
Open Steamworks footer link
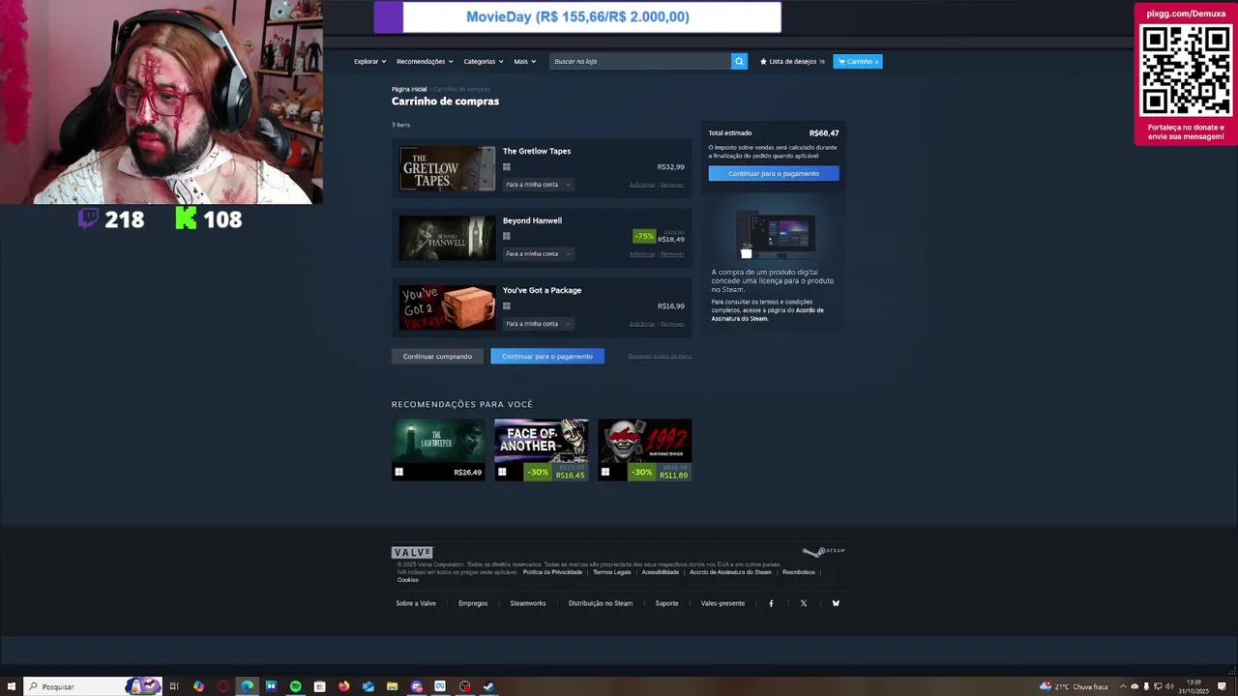528,603
